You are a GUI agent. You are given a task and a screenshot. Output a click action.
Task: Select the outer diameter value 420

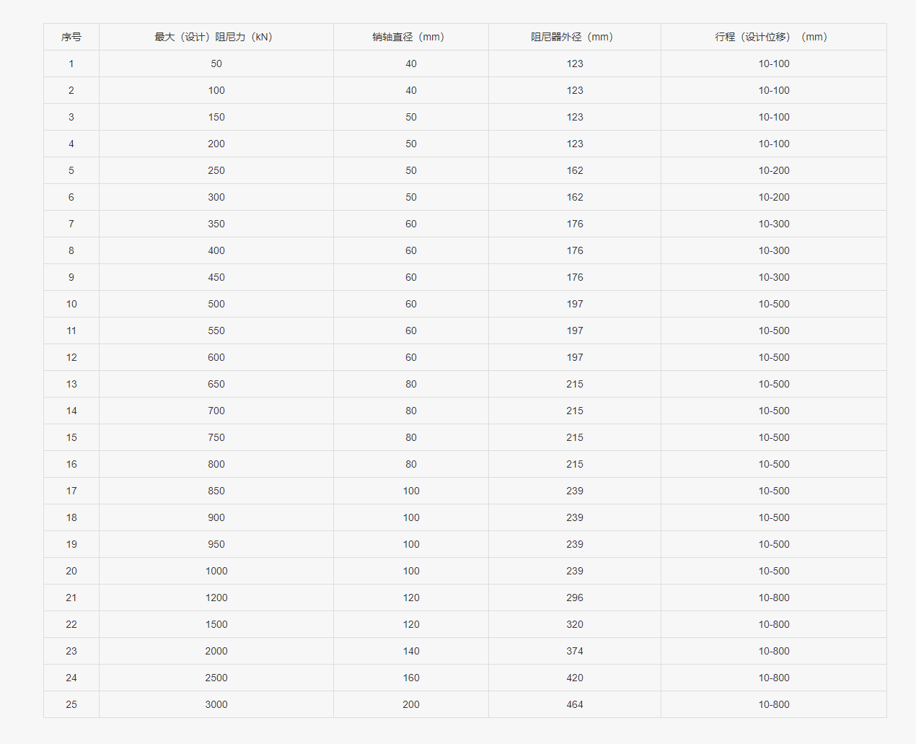[575, 678]
